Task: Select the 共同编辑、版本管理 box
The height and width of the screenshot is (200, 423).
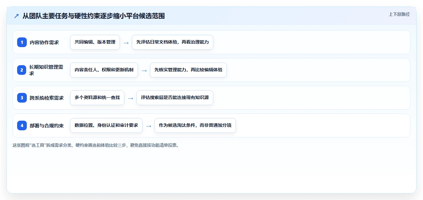Action: [x=95, y=42]
